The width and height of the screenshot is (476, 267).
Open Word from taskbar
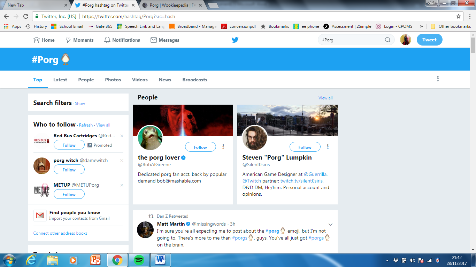(160, 260)
